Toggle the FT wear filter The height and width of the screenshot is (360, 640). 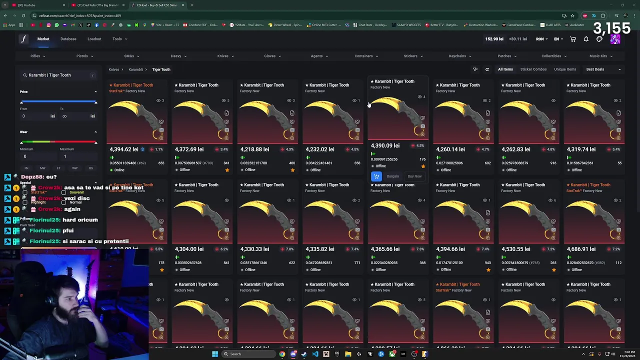tap(58, 168)
